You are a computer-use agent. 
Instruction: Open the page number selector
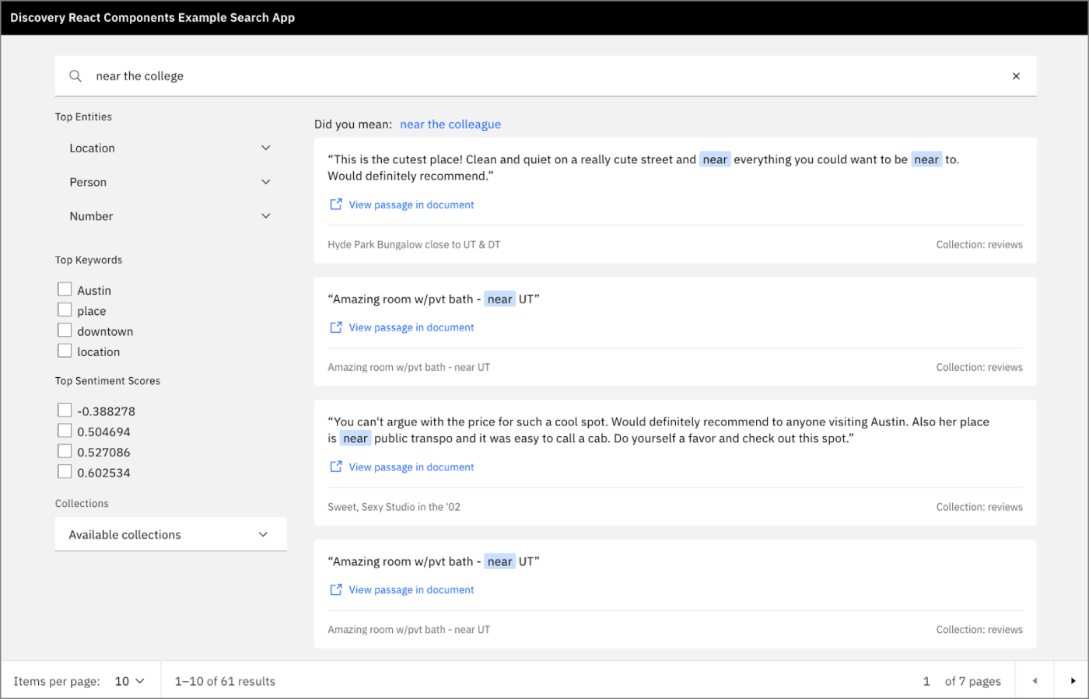pos(926,681)
